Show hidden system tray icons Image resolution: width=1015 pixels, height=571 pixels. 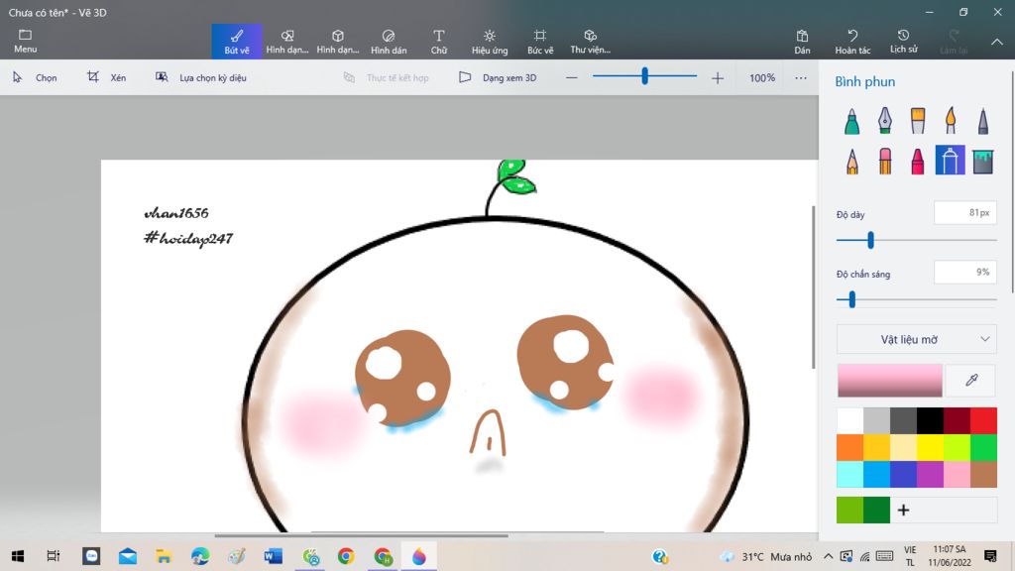pyautogui.click(x=828, y=556)
